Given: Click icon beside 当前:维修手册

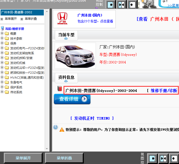Looking at the screenshot, I should coord(2,28).
